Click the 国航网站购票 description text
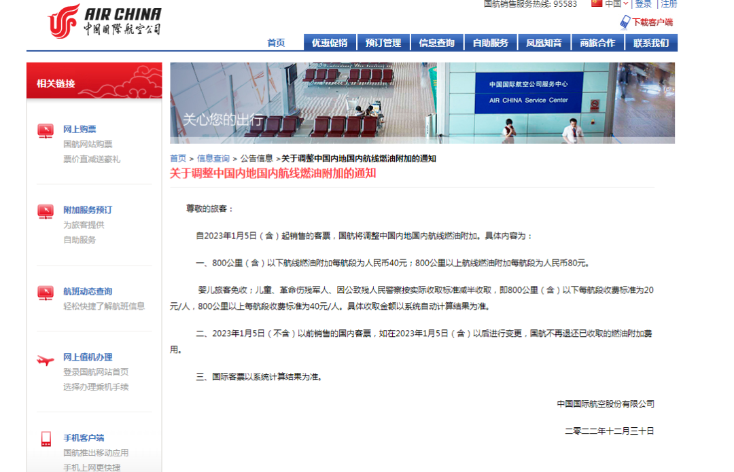Screen dimensions: 734x472 (x=88, y=144)
